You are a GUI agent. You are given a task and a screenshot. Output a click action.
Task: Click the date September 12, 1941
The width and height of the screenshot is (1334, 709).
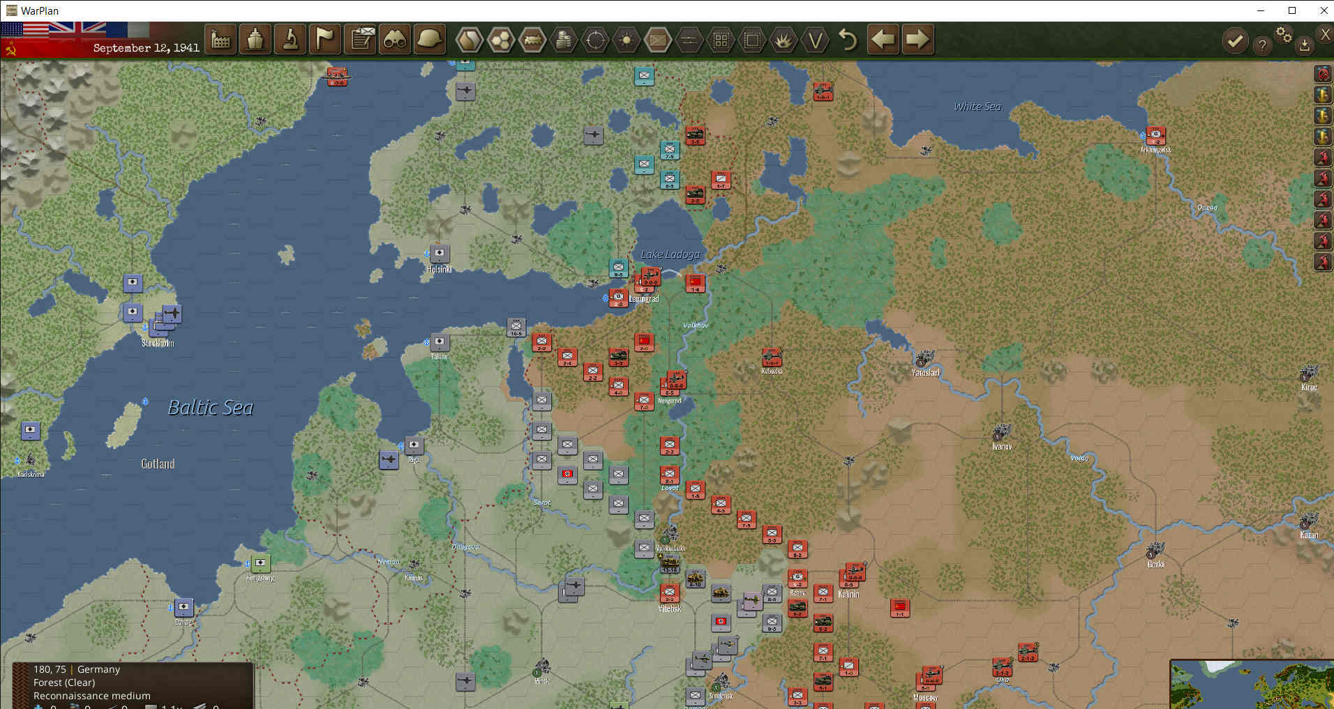(146, 47)
